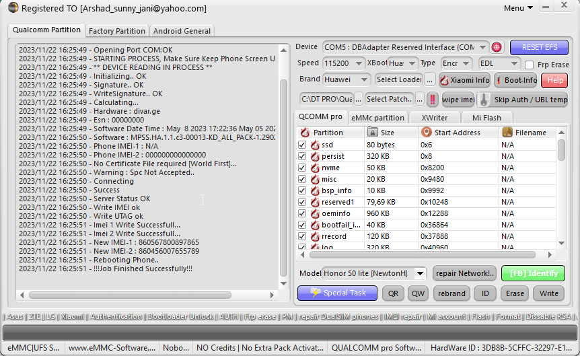Viewport: 580px width, 356px height.
Task: Open the Device COM port dropdown
Action: tap(482, 47)
